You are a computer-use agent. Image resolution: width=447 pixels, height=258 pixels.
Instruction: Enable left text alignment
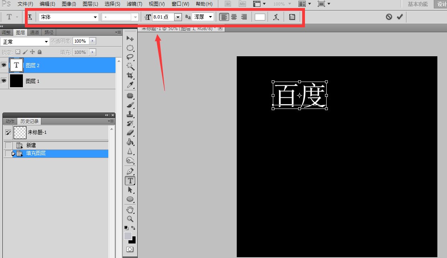[224, 16]
